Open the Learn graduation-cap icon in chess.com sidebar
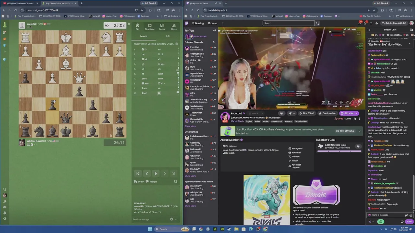The width and height of the screenshot is (415, 233). [5, 46]
